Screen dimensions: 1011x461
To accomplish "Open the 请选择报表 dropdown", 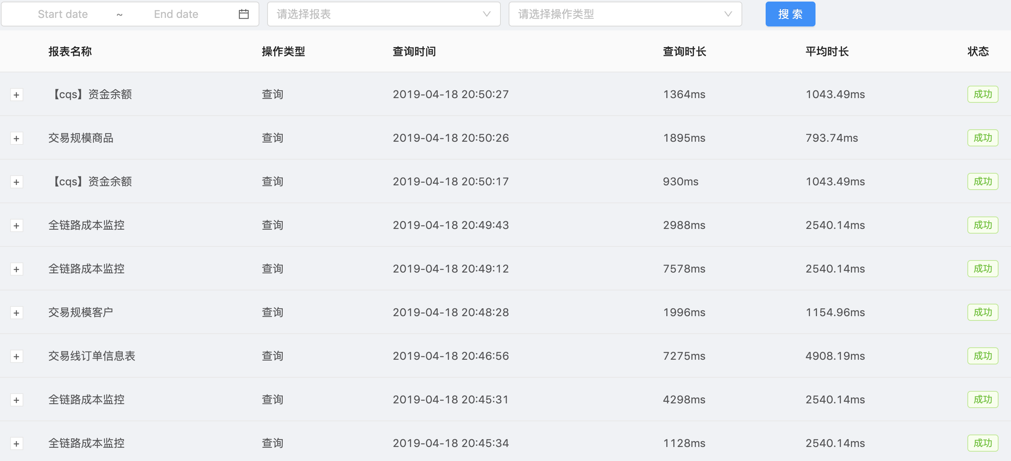I will [384, 14].
